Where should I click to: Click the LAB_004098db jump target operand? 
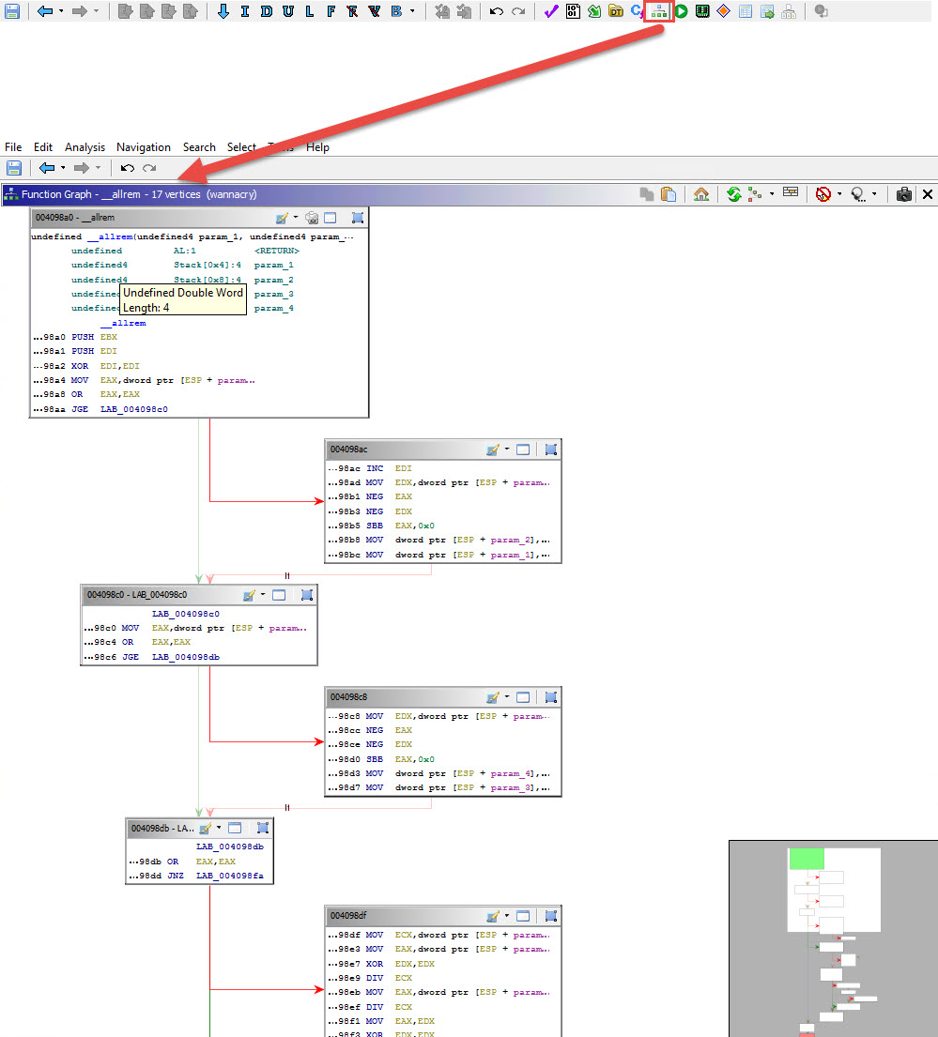[186, 657]
